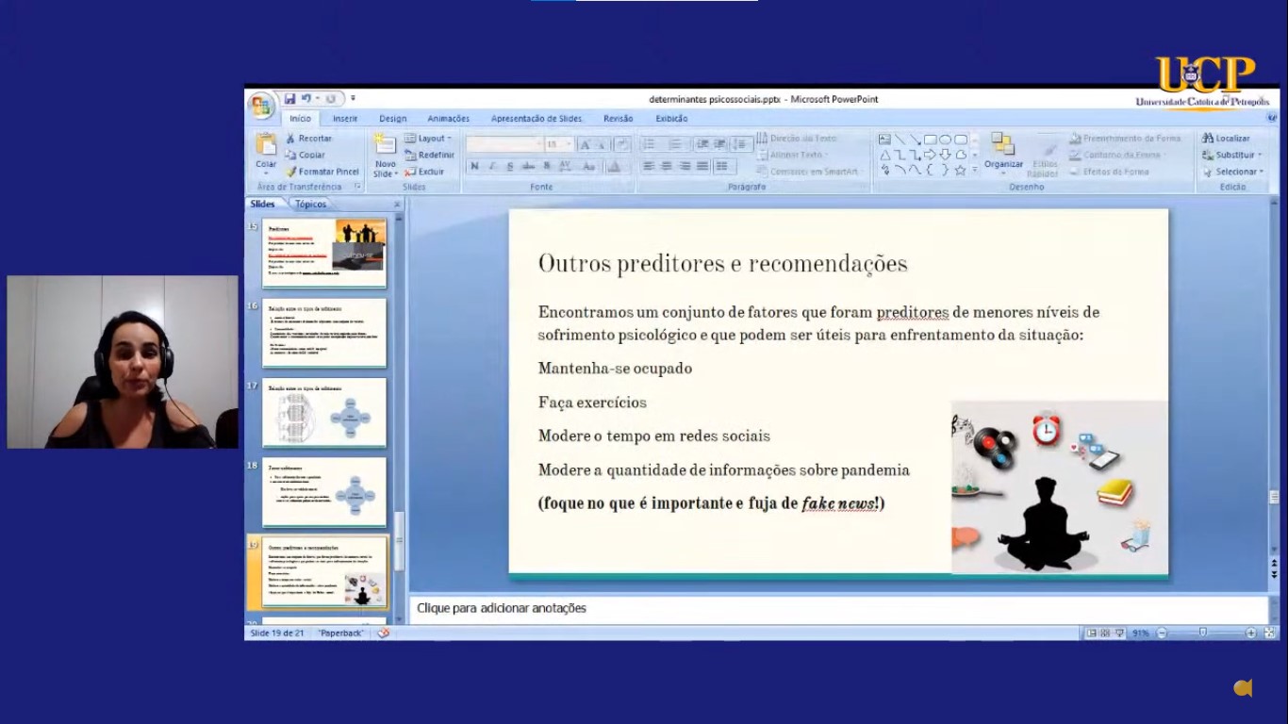
Task: Open Microsoft Office help icon
Action: 1271,119
